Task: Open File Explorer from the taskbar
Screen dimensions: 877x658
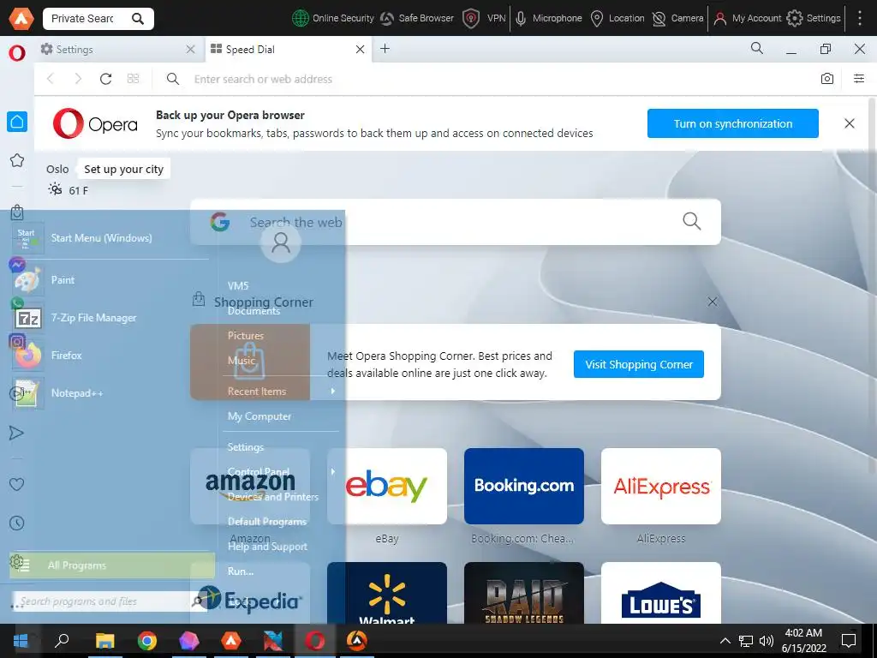Action: click(104, 641)
